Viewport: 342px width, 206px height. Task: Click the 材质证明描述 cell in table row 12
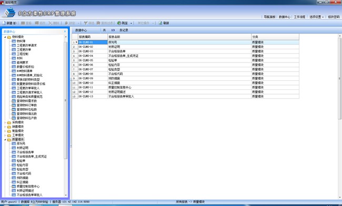click(179, 92)
